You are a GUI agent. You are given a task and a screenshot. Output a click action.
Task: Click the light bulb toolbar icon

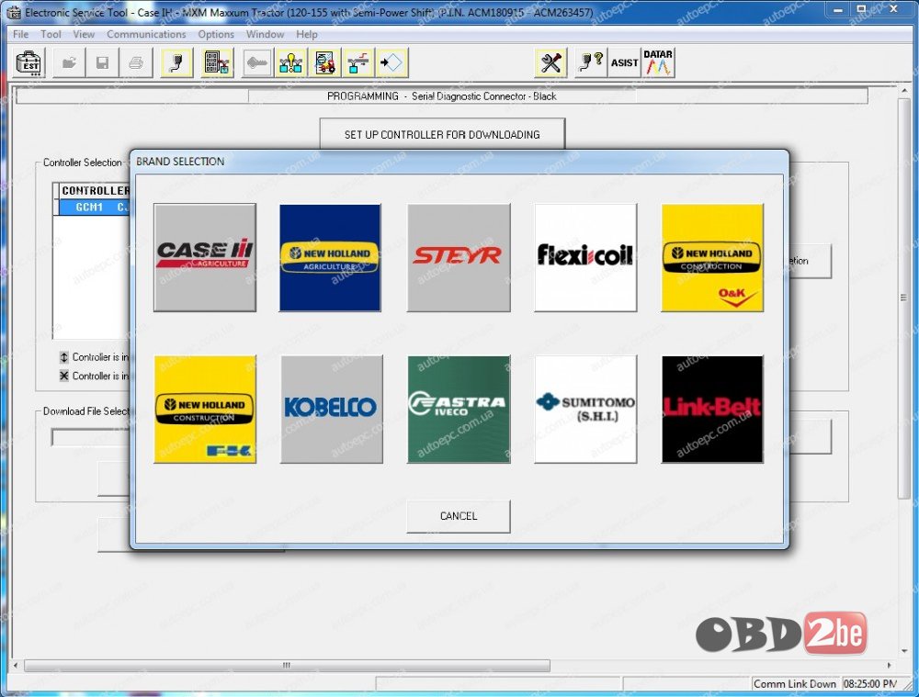[290, 62]
